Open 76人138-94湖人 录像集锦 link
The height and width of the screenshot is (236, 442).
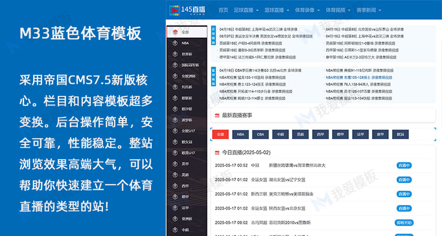pyautogui.click(x=358, y=84)
